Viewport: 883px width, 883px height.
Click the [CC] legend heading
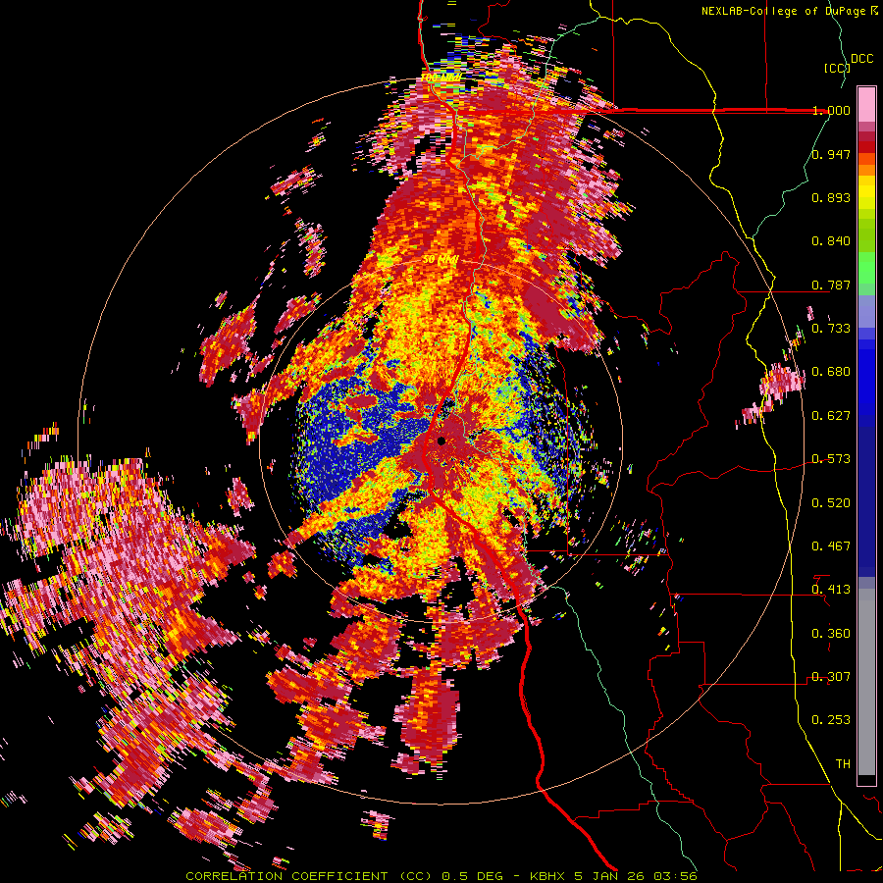click(x=837, y=68)
